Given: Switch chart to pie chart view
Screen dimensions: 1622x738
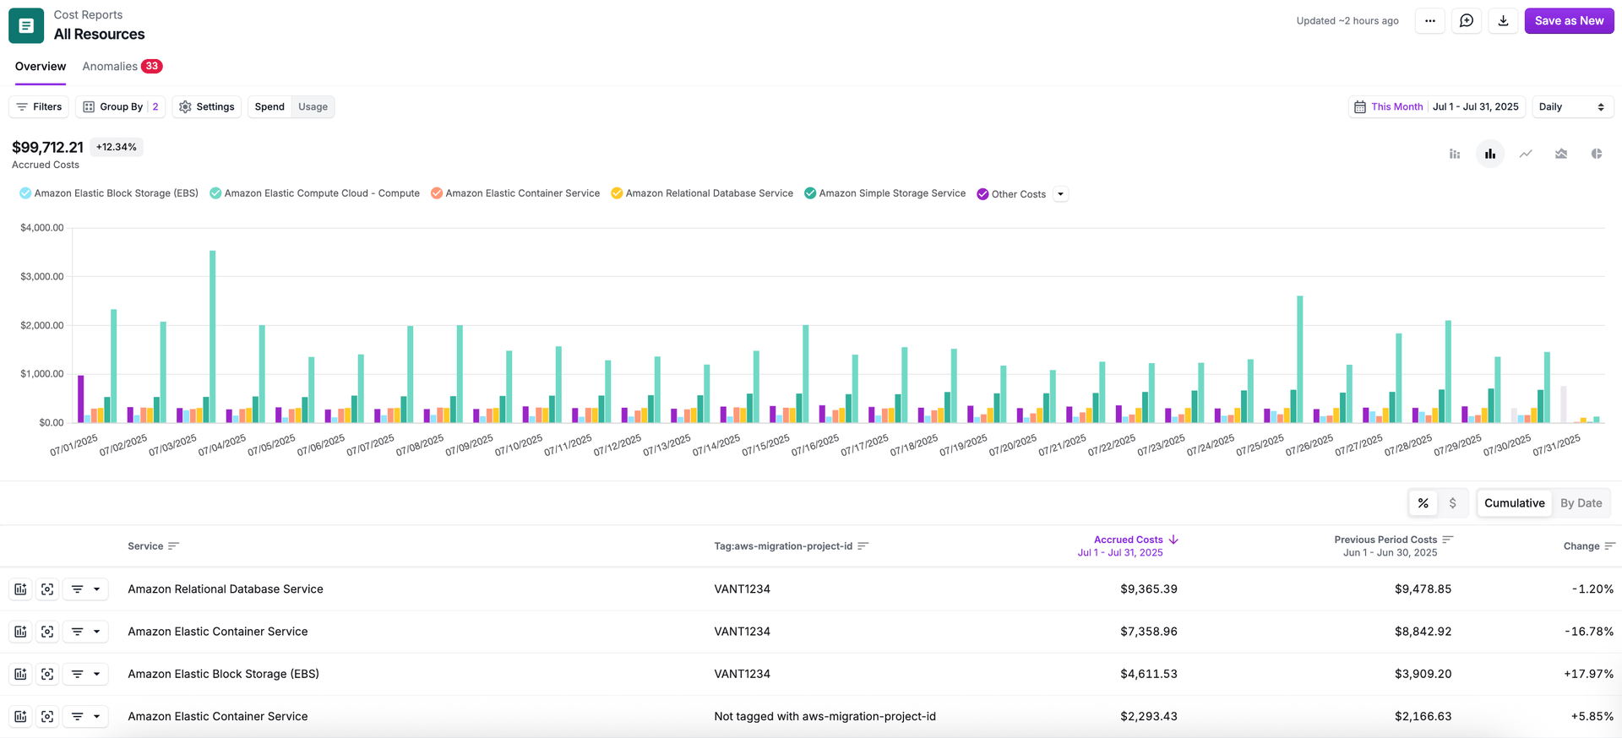Looking at the screenshot, I should (1596, 154).
